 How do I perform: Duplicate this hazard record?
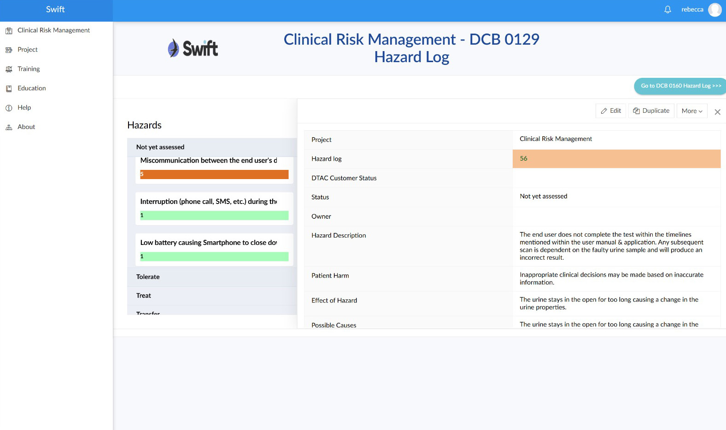(x=651, y=111)
